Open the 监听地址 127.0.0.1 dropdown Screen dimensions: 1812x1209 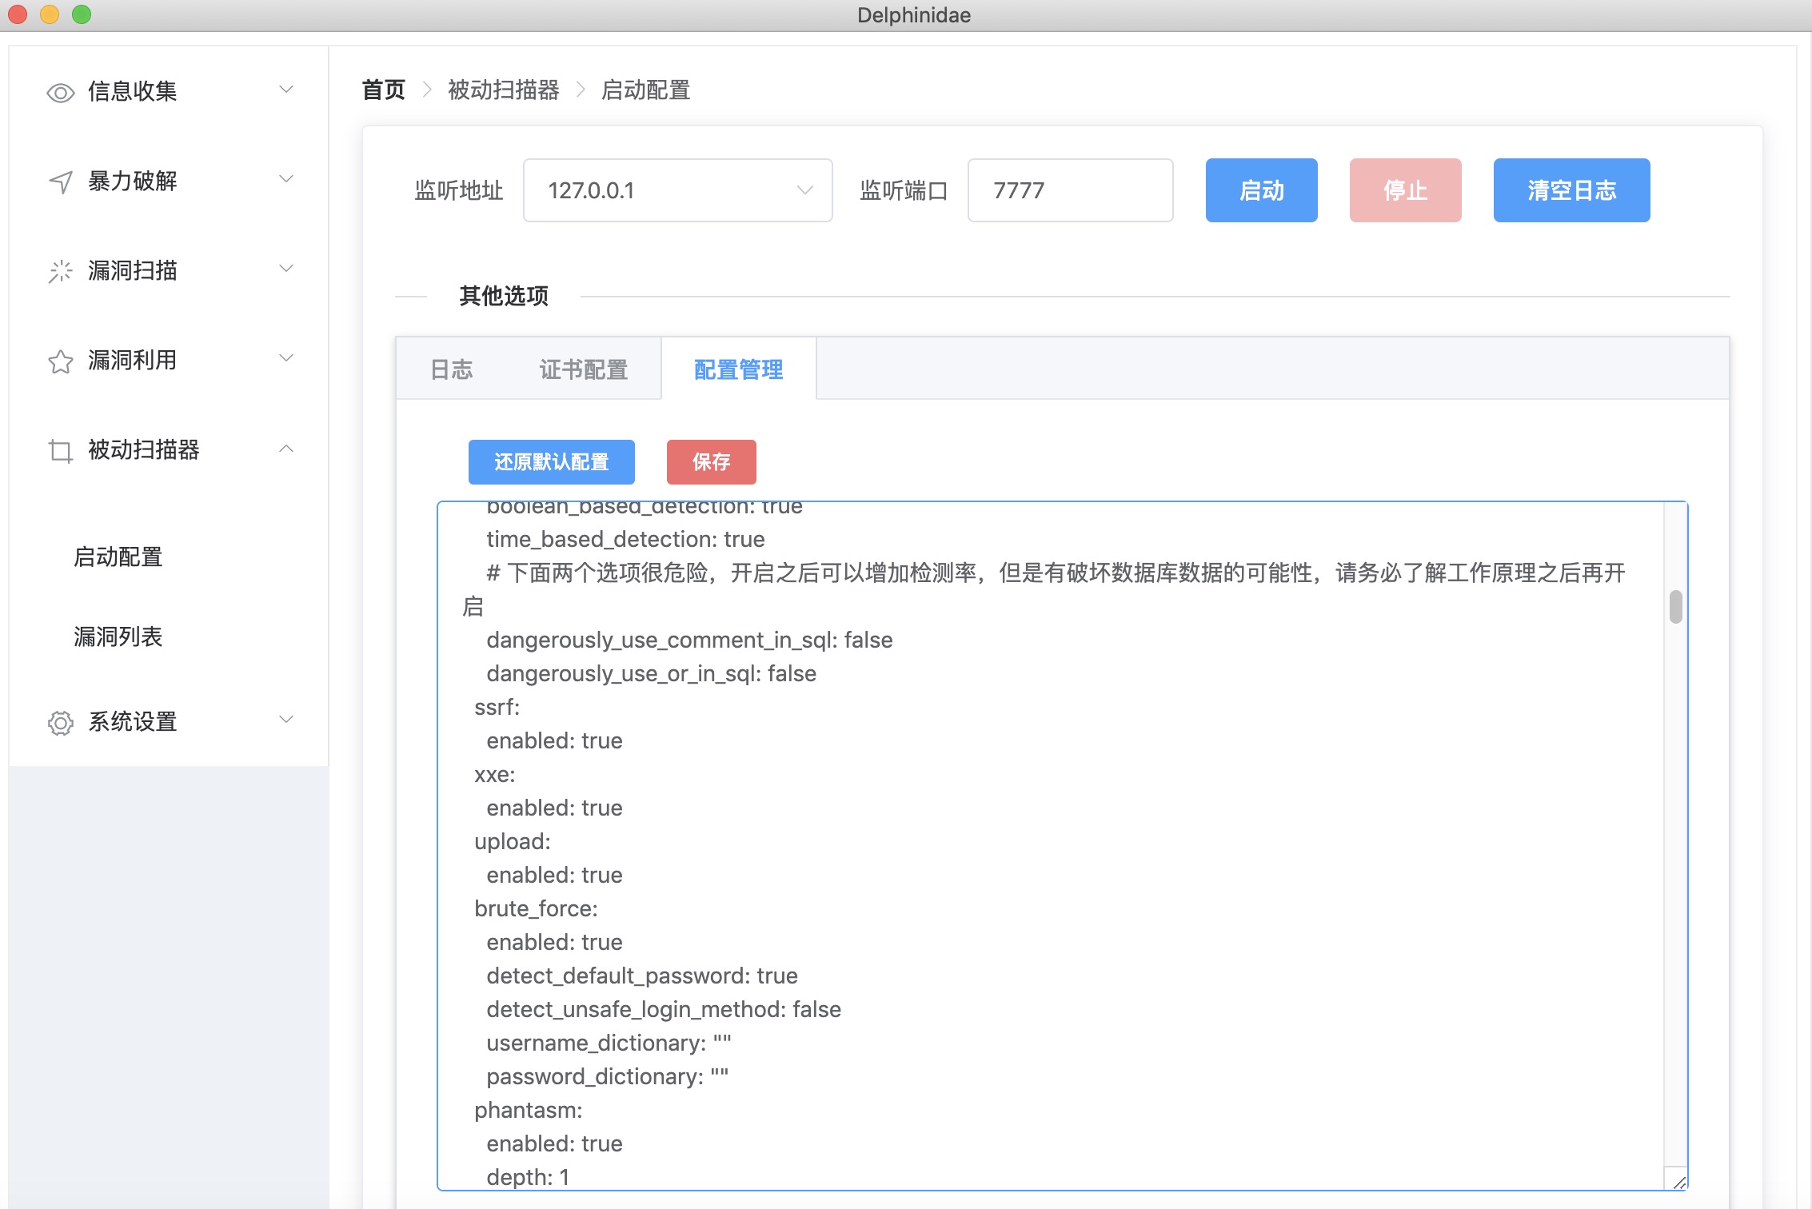tap(677, 190)
